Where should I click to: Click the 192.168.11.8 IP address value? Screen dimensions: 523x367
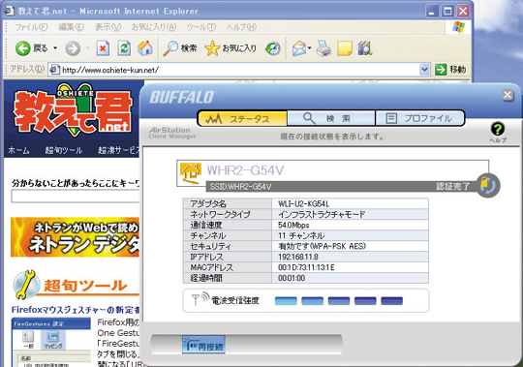298,257
